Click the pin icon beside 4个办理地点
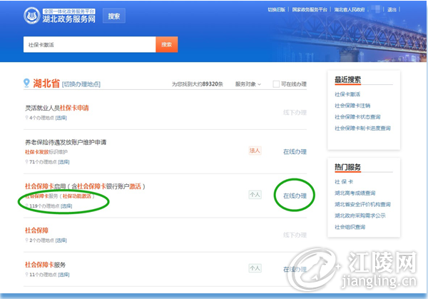428x299 pixels. tap(27, 118)
